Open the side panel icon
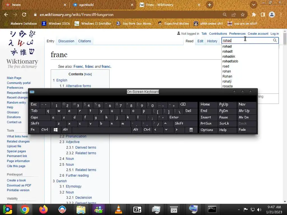The image size is (287, 215). tap(263, 15)
